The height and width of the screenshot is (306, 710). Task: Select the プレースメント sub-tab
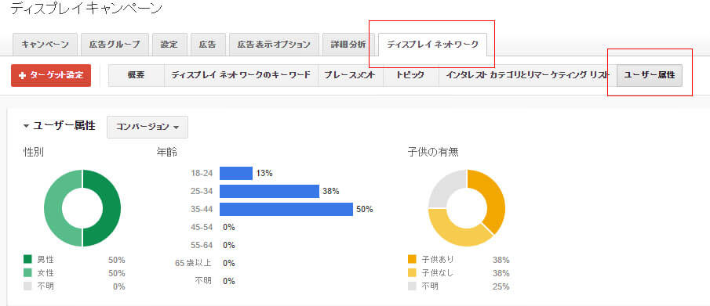tap(351, 75)
